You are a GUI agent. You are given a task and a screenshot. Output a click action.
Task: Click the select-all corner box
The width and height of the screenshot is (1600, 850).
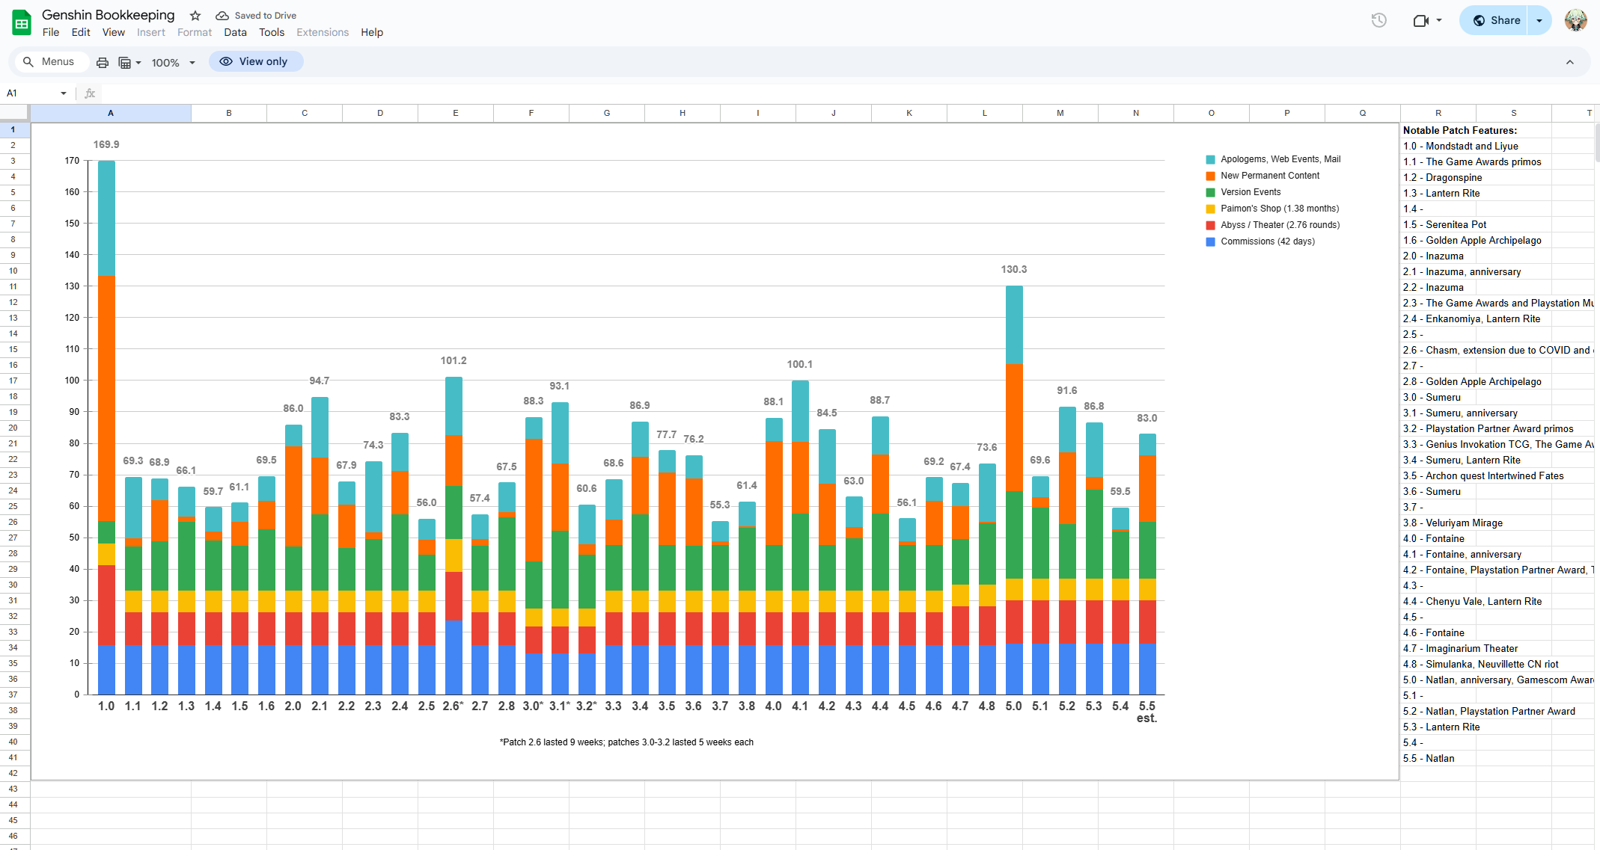(14, 113)
